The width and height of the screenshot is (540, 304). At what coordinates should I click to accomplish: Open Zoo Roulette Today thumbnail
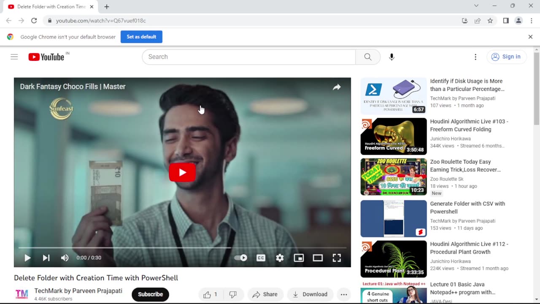point(394,177)
